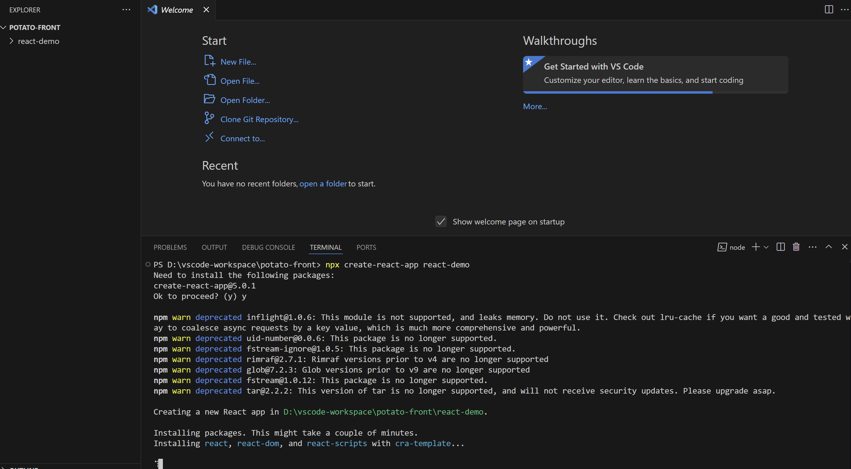Click the Clone Git Repository branch icon
Viewport: 851px width, 469px height.
pyautogui.click(x=209, y=118)
